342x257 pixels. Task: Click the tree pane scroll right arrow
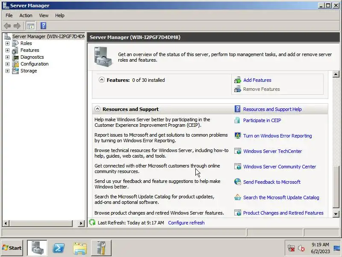pos(81,223)
